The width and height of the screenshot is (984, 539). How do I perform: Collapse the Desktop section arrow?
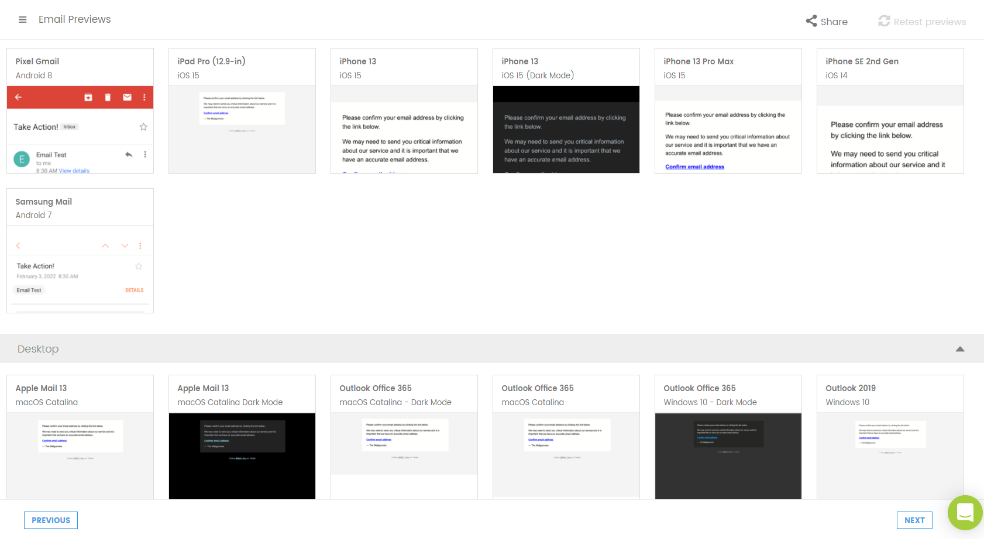pyautogui.click(x=960, y=349)
